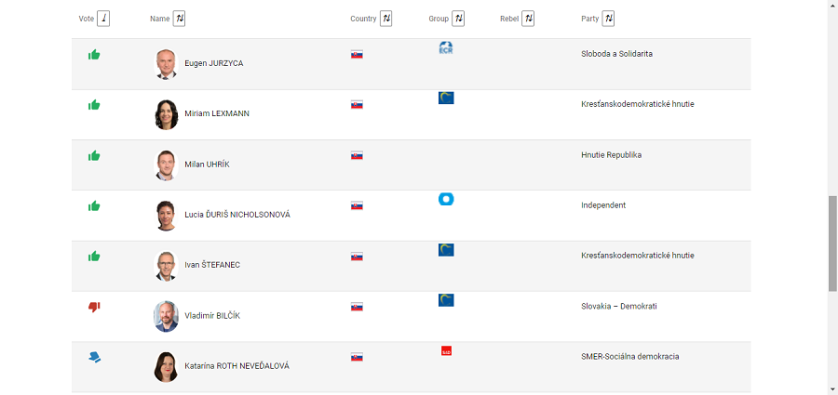Image resolution: width=838 pixels, height=395 pixels.
Task: Open Eugen JURZYCA profile photo
Action: tap(166, 64)
